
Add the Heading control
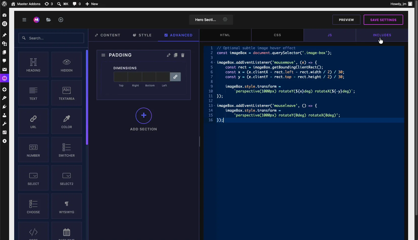click(x=33, y=64)
